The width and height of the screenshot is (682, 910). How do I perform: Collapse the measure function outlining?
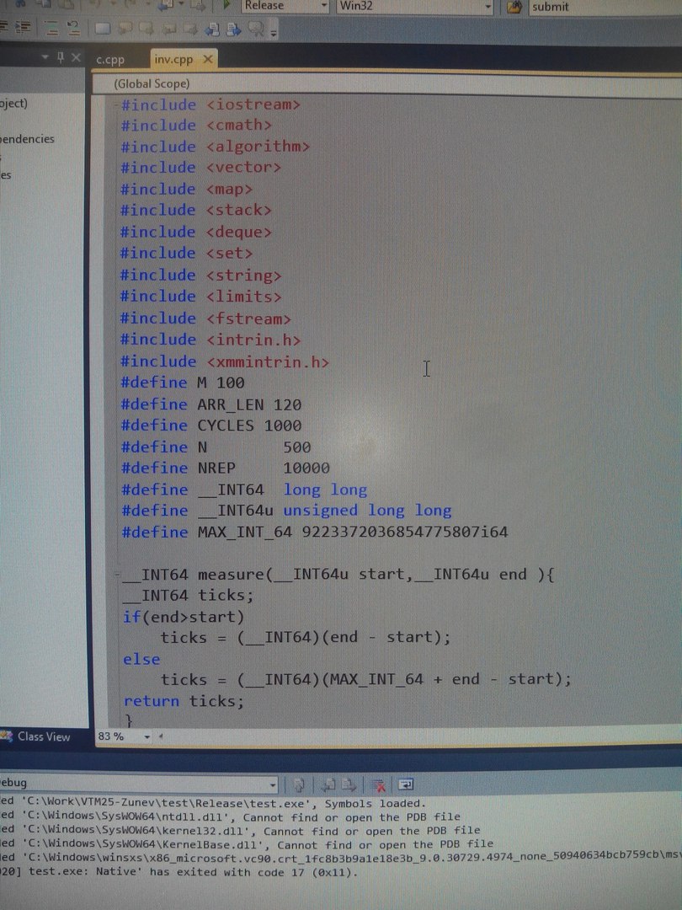[116, 575]
